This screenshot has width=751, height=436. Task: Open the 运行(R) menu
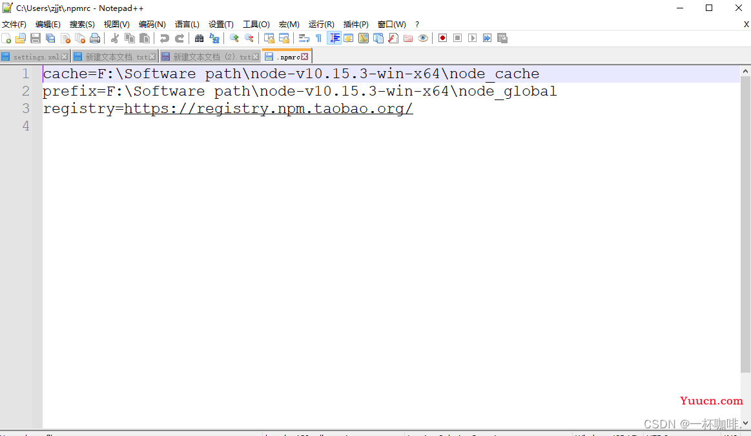(321, 25)
